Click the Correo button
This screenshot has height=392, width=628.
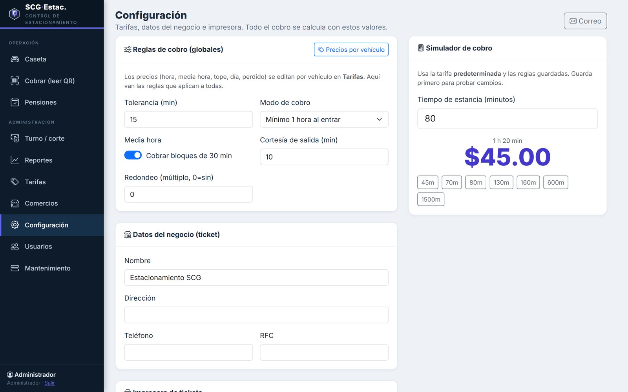(585, 21)
